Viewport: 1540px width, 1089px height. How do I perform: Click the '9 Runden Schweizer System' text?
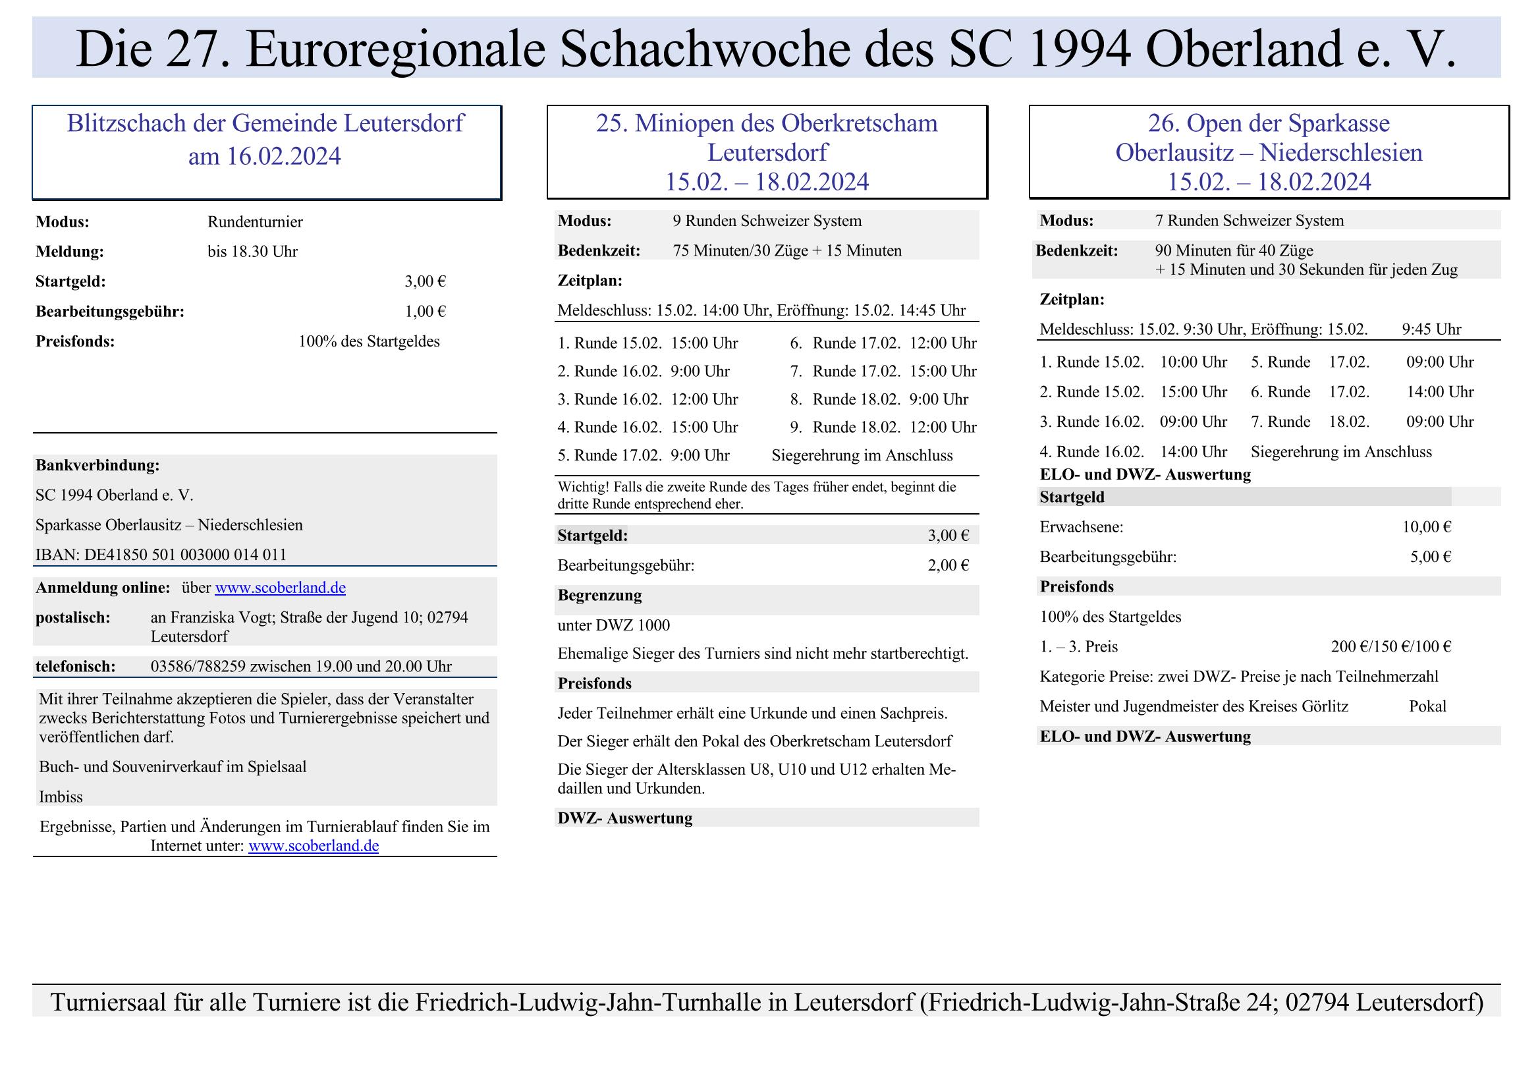(x=767, y=221)
